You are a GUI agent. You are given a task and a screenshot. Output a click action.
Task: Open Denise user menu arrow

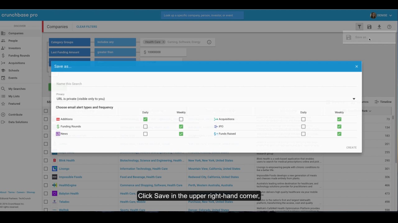click(x=391, y=15)
